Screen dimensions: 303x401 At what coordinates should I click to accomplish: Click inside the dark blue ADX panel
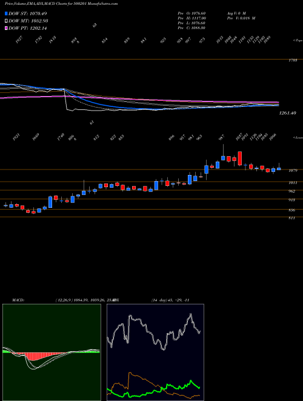(155, 352)
